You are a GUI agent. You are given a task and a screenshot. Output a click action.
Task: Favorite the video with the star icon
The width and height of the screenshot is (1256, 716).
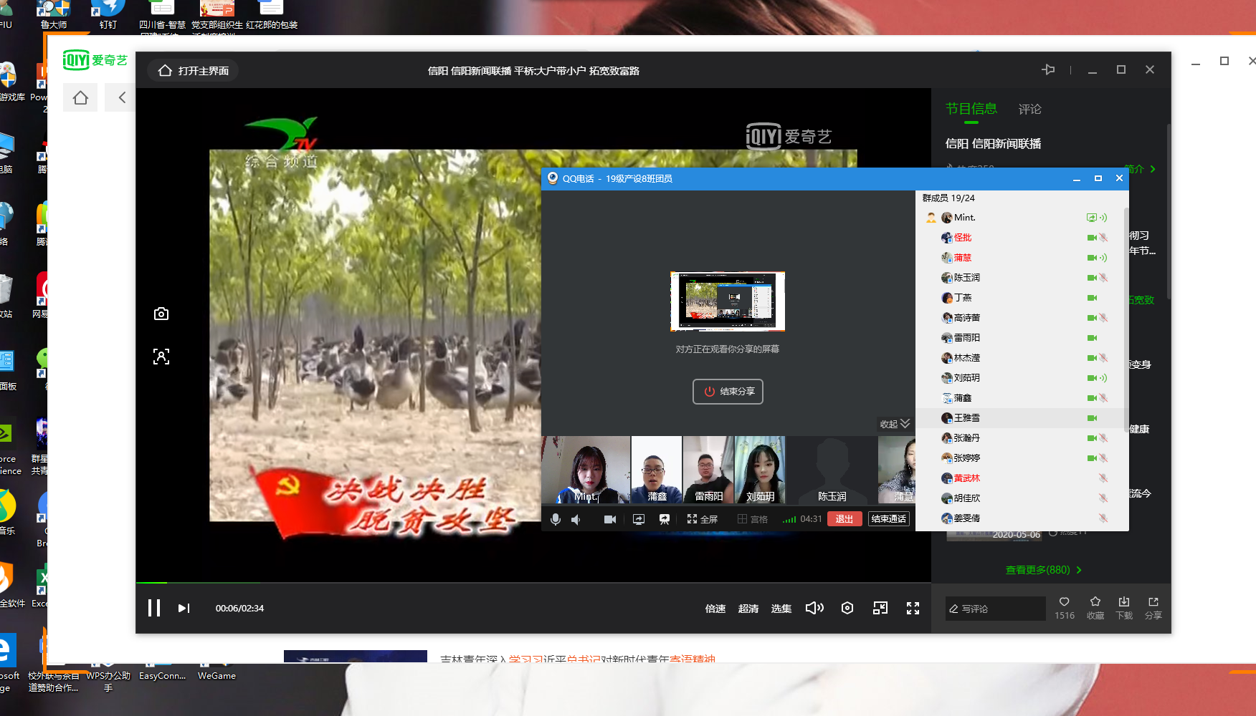pos(1095,607)
